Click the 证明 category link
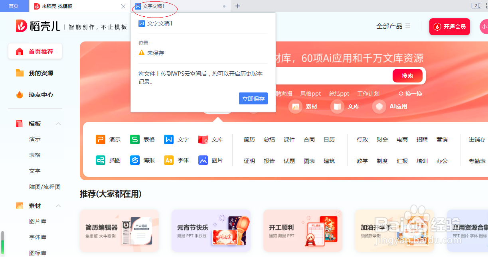 tap(249, 161)
